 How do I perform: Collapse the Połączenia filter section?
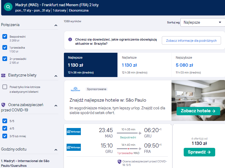coord(56,25)
